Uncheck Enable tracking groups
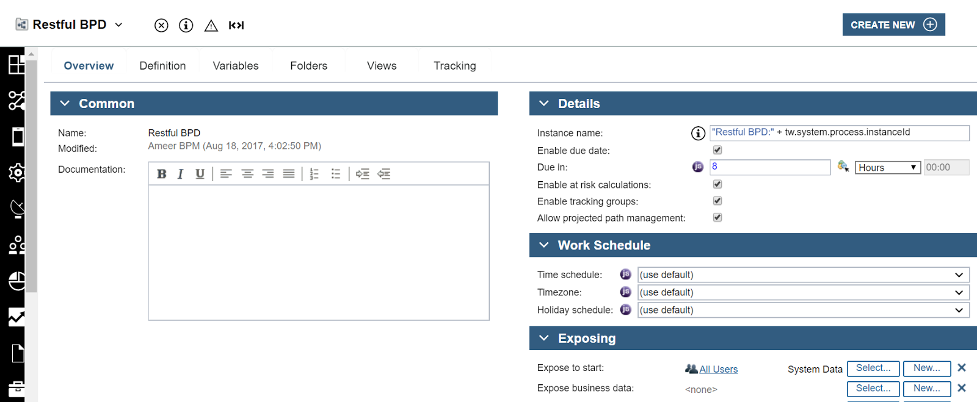Image resolution: width=977 pixels, height=402 pixels. (x=717, y=201)
